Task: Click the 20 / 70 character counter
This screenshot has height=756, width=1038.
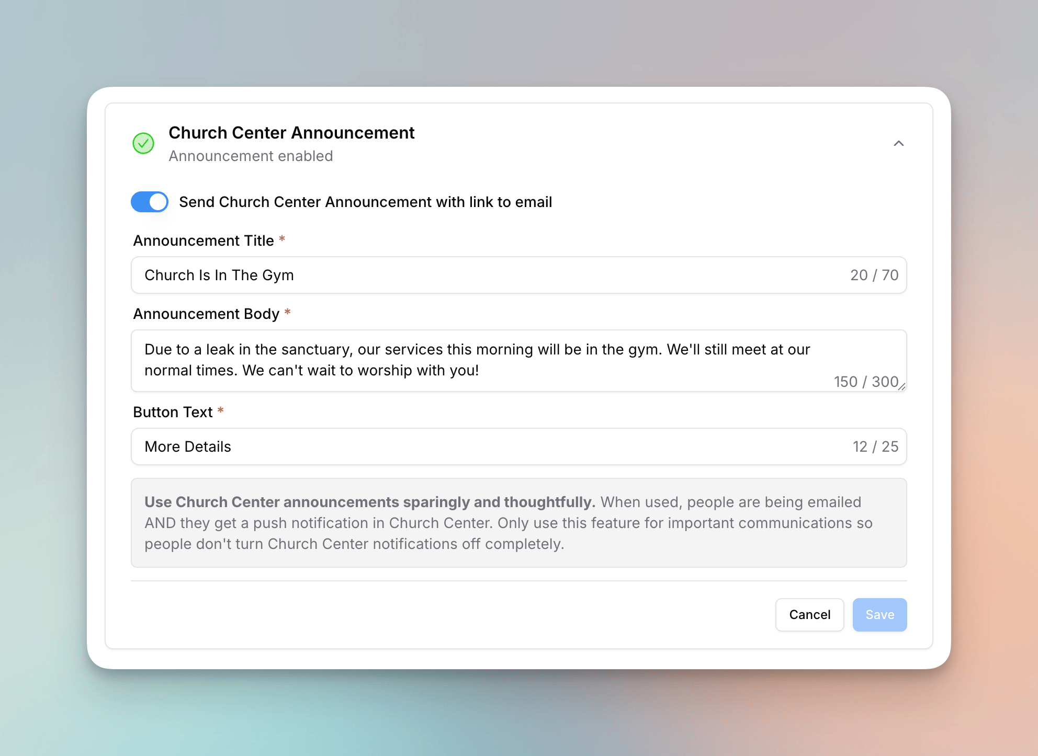Action: tap(874, 275)
